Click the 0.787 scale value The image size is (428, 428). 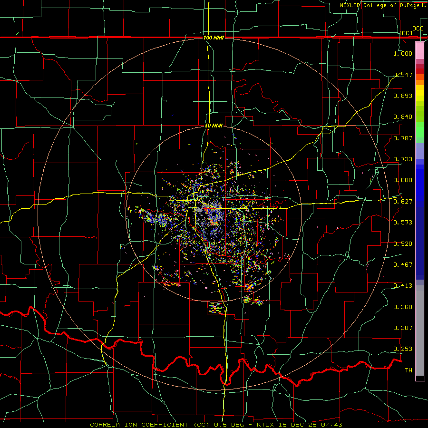pyautogui.click(x=403, y=138)
